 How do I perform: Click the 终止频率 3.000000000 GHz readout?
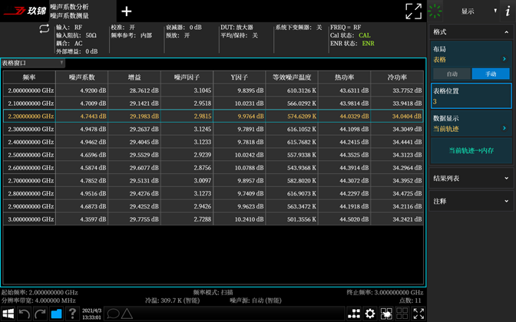[385, 292]
